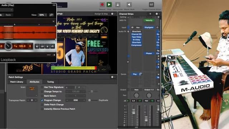The width and height of the screenshot is (229, 129).
Task: Click the volume fader of keys channel
Action: tap(133, 111)
